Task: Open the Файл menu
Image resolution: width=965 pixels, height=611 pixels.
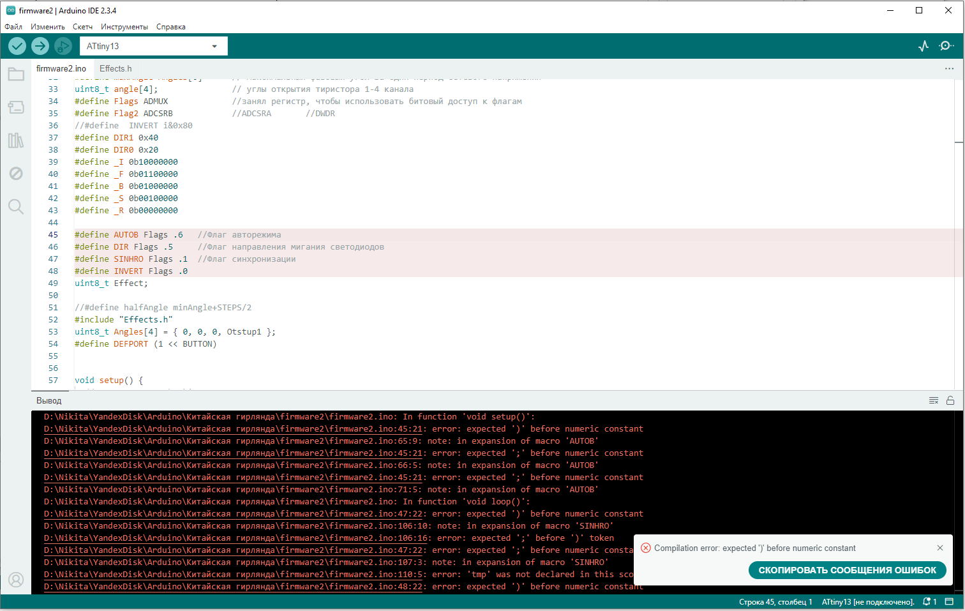Action: [x=13, y=27]
